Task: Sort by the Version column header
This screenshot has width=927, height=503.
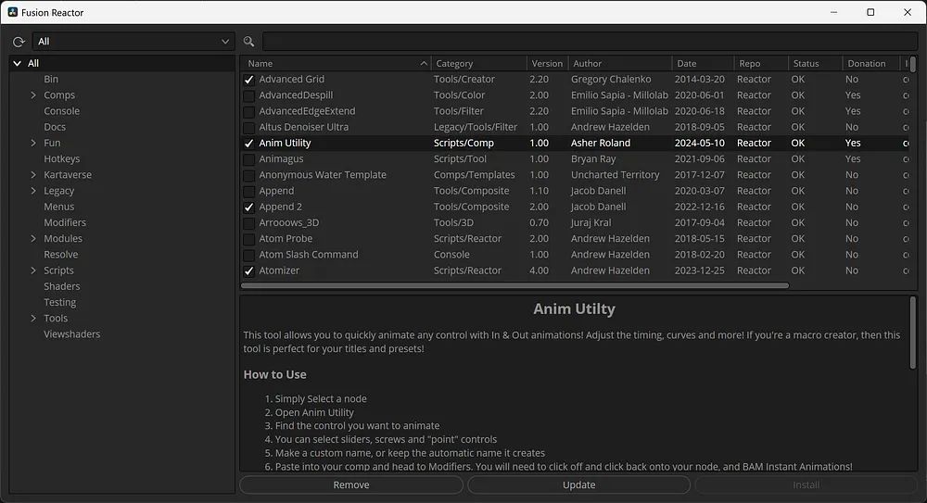Action: pos(547,63)
